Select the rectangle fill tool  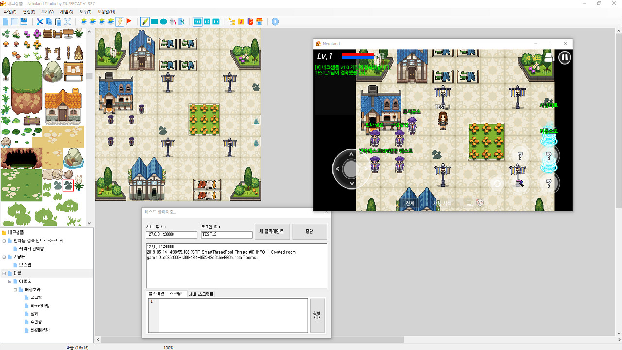tap(154, 21)
